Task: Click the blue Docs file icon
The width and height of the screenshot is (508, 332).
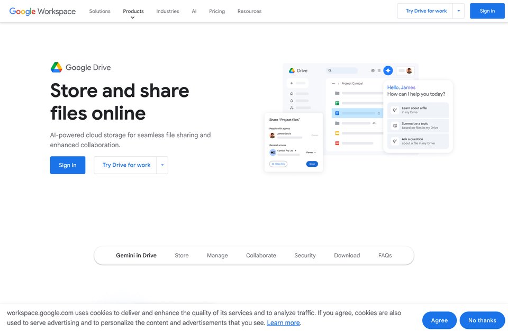Action: (x=337, y=113)
